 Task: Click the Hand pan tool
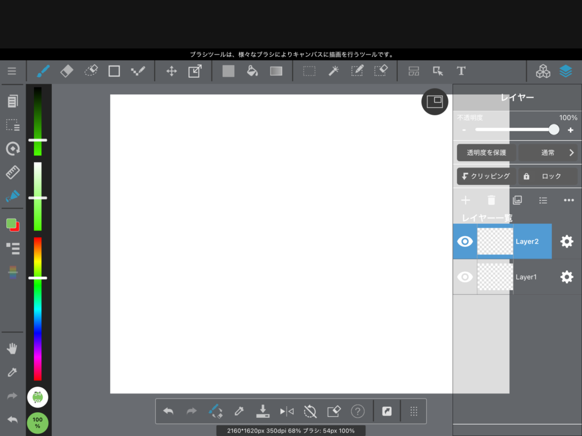point(12,349)
